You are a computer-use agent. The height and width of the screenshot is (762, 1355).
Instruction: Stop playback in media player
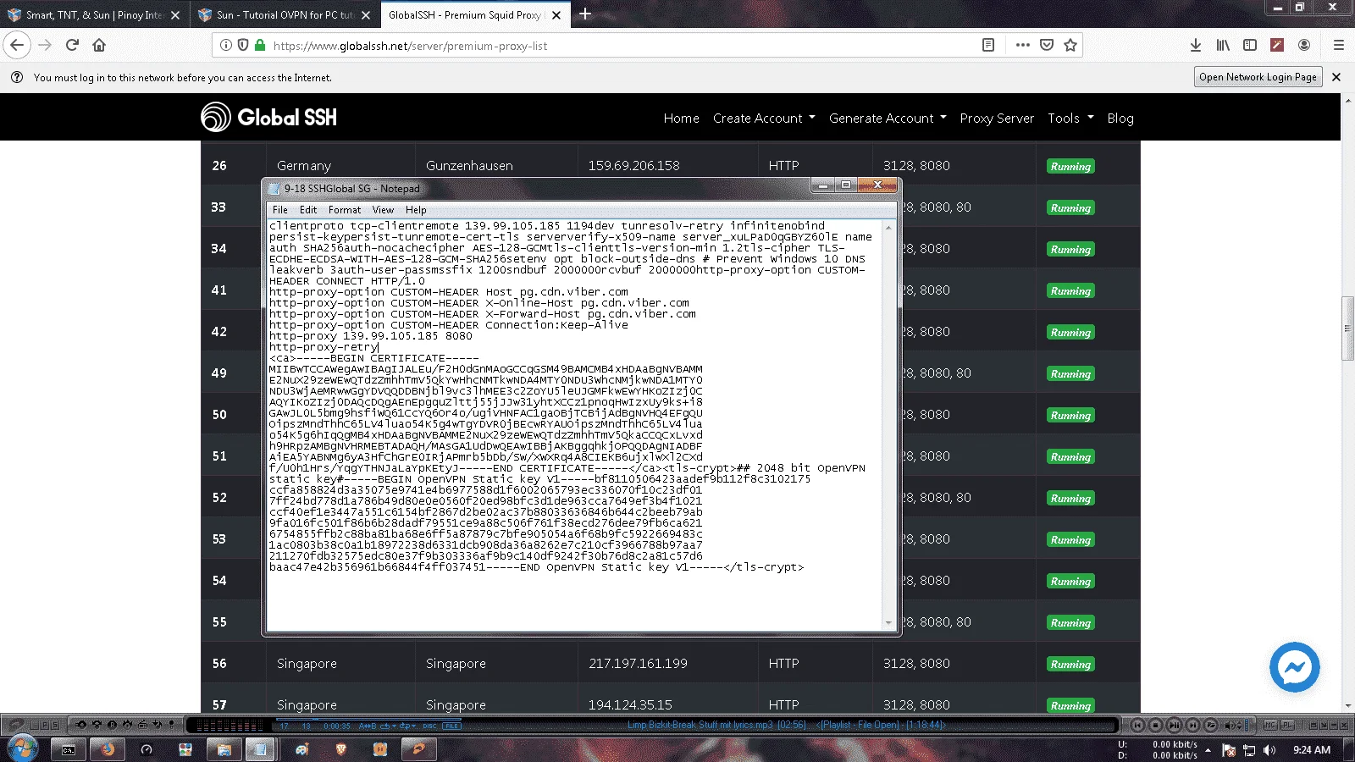(x=1155, y=725)
